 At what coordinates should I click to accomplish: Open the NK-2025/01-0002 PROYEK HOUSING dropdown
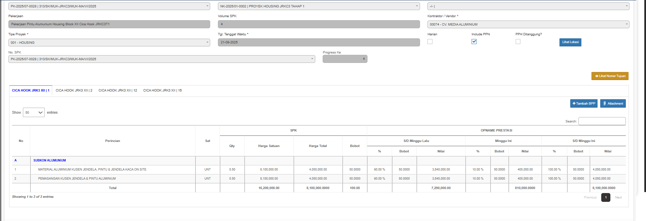point(319,6)
